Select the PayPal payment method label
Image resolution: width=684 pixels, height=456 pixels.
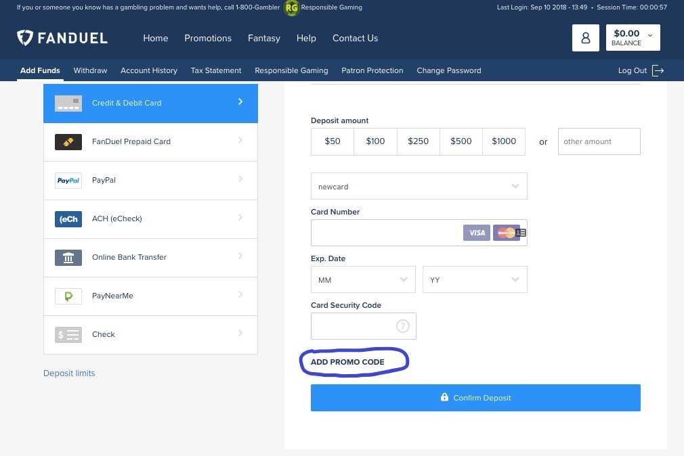(x=104, y=180)
